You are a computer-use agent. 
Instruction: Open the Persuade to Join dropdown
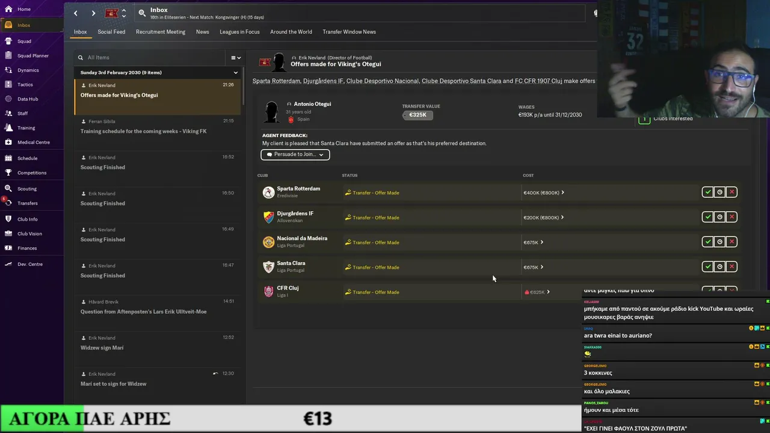[x=295, y=155]
